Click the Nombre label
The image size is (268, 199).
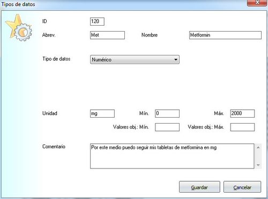[150, 35]
